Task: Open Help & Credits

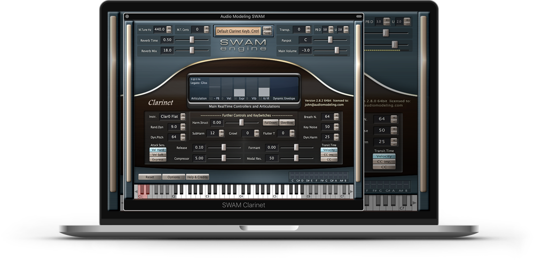Action: (x=197, y=177)
